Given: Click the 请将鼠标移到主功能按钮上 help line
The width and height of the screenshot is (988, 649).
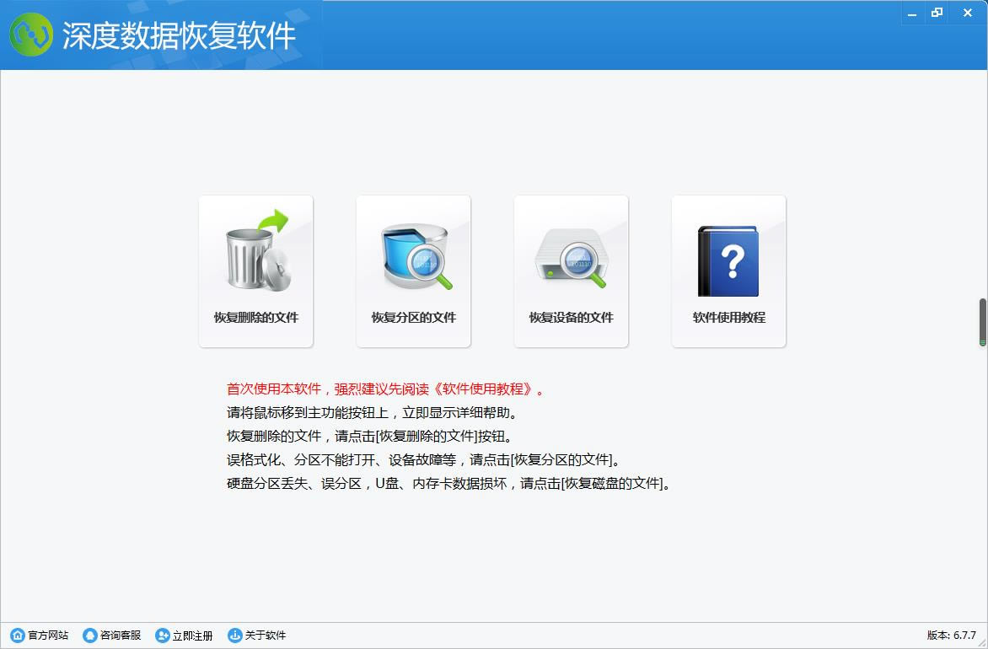Looking at the screenshot, I should pos(373,413).
